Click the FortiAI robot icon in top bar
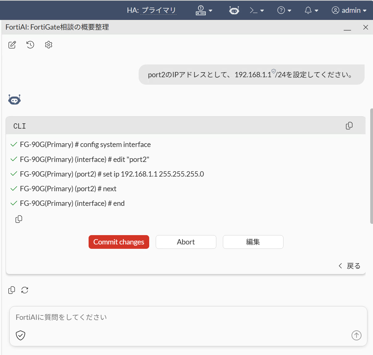This screenshot has width=373, height=355. point(234,10)
